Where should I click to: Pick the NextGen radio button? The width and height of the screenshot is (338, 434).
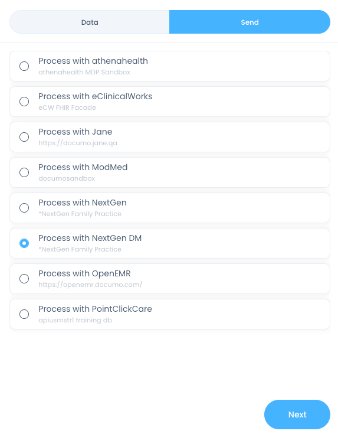[x=24, y=208]
